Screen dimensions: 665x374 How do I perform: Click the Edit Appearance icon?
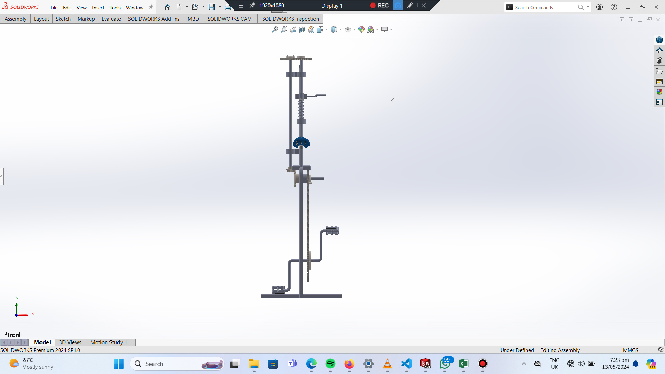(361, 29)
